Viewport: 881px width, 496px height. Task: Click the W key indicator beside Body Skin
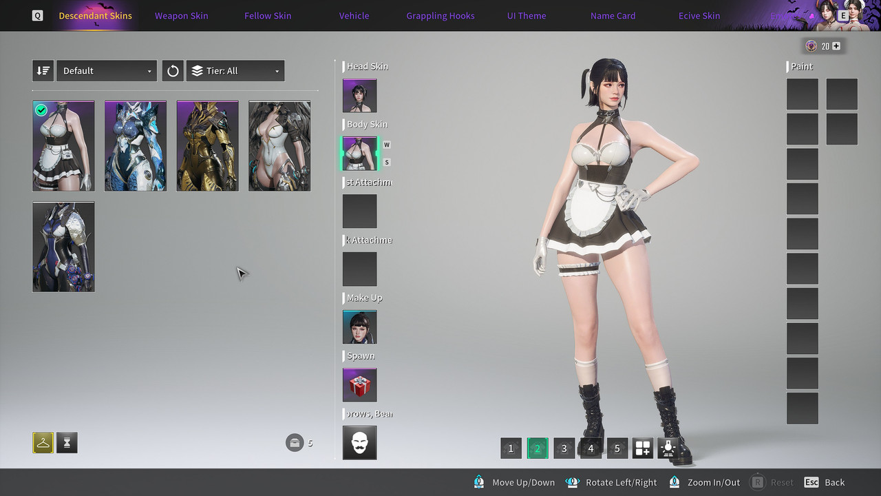pyautogui.click(x=387, y=145)
